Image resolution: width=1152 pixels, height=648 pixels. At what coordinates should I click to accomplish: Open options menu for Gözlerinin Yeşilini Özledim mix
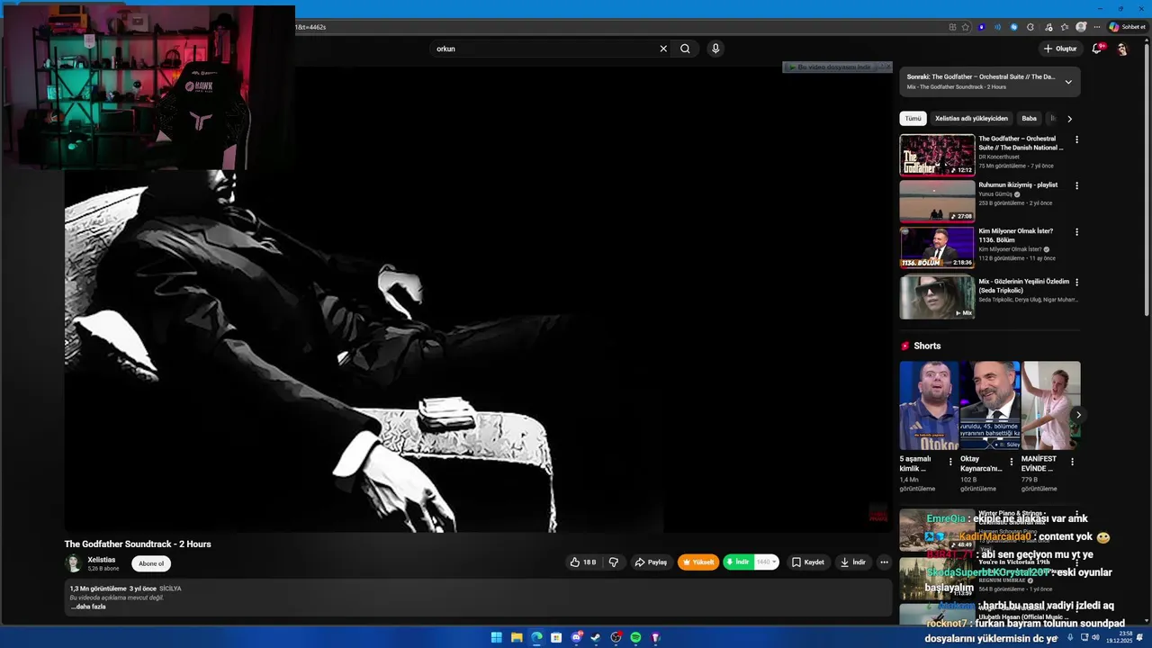tap(1076, 282)
